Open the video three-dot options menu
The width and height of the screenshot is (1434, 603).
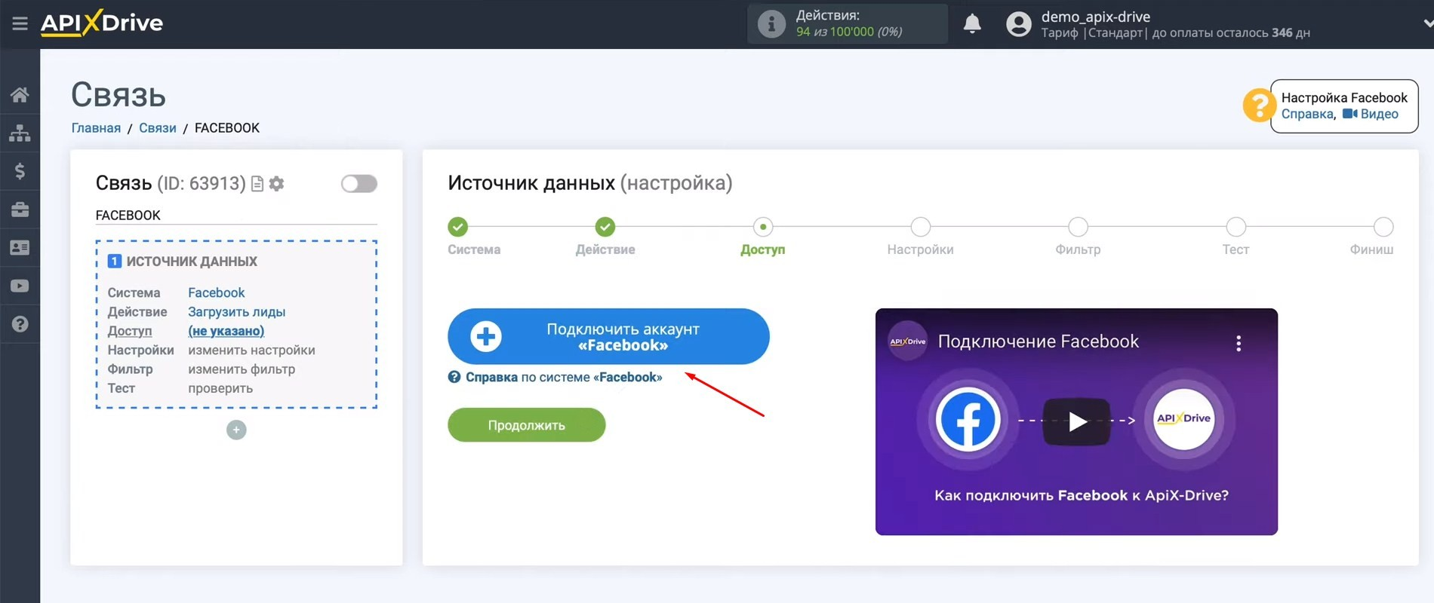coord(1239,343)
